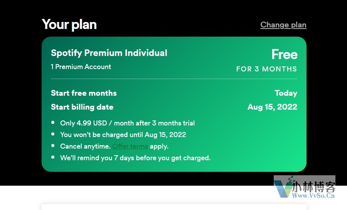Viewport: 347px width, 210px height.
Task: Click the V-shaped watermark logo icon
Action: 284,187
